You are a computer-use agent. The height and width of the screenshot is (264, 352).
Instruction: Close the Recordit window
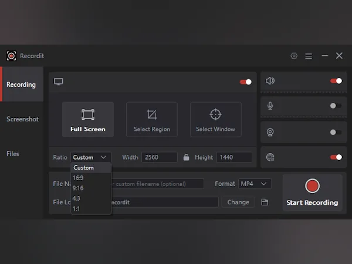point(339,56)
